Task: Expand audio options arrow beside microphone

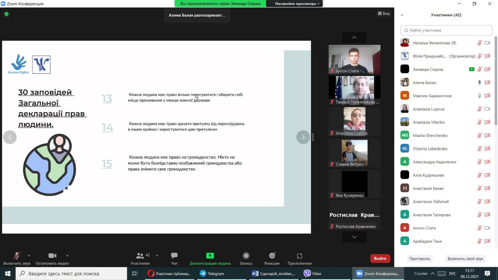Action: (29, 256)
